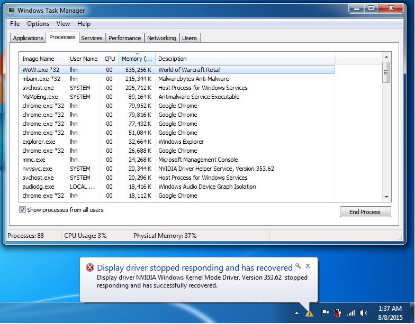Sort by Description column header
Screen dimensions: 415x324
pyautogui.click(x=245, y=59)
